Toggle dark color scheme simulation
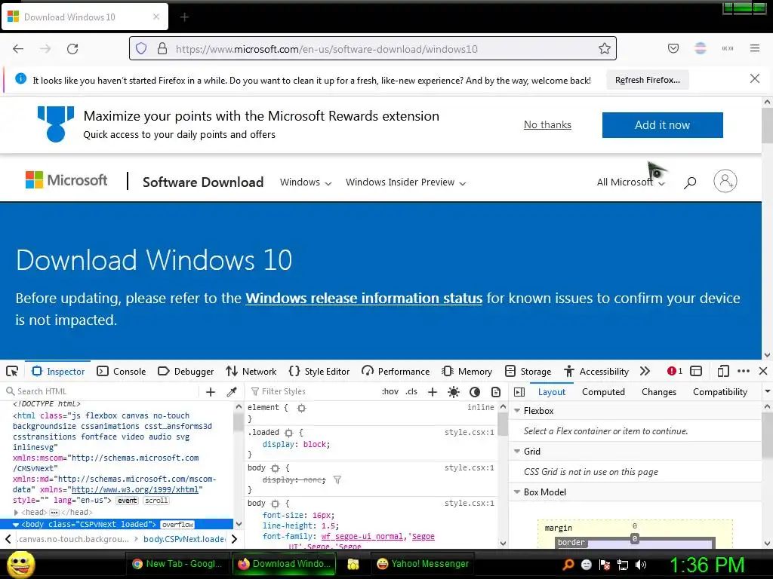The image size is (773, 579). (x=475, y=392)
